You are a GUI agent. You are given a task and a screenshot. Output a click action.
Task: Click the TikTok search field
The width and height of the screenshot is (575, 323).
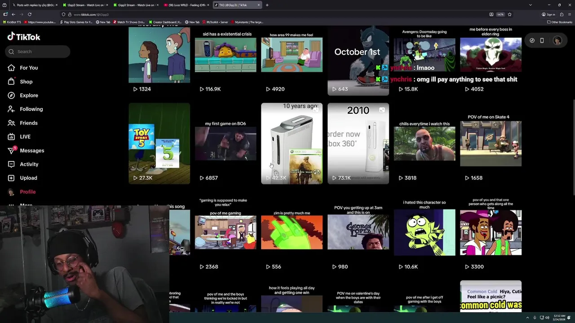38,52
